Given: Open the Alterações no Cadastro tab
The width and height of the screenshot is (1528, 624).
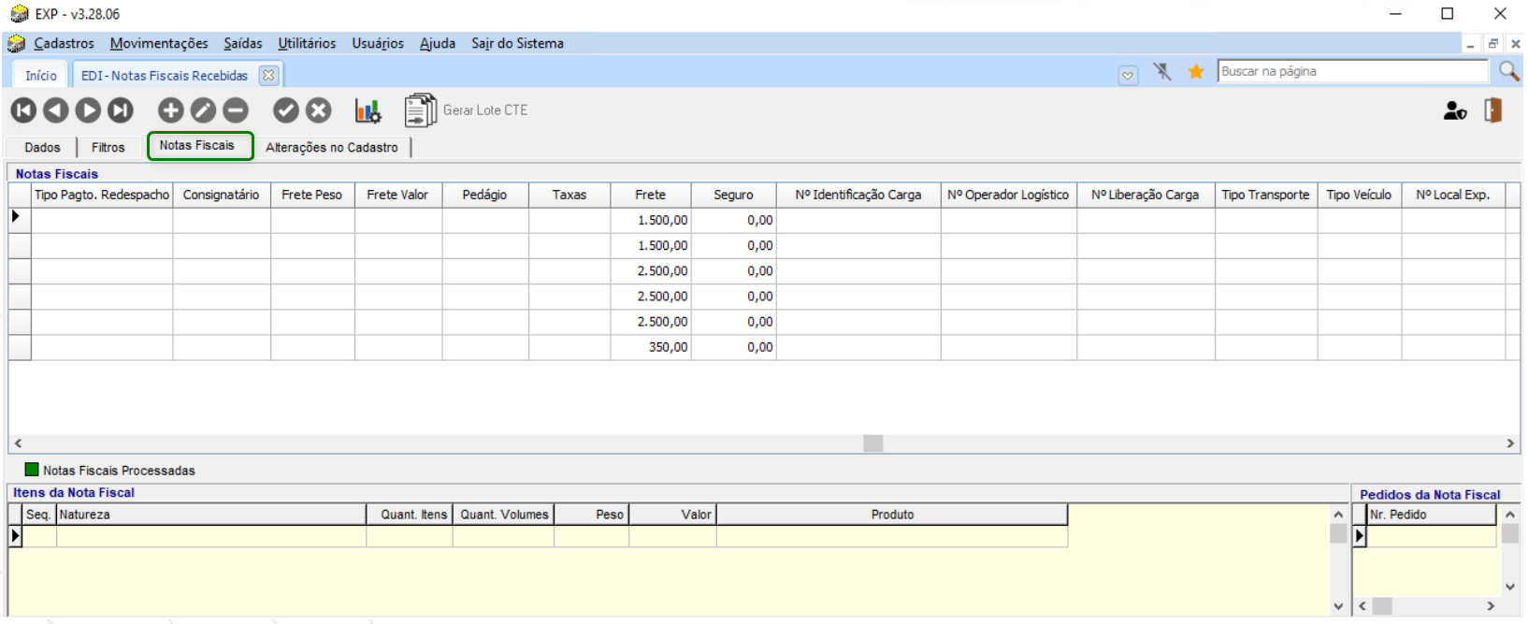Looking at the screenshot, I should coord(332,148).
